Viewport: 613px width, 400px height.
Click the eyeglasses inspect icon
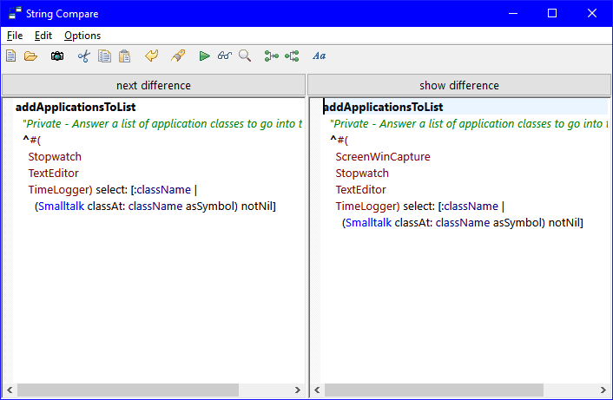coord(225,56)
